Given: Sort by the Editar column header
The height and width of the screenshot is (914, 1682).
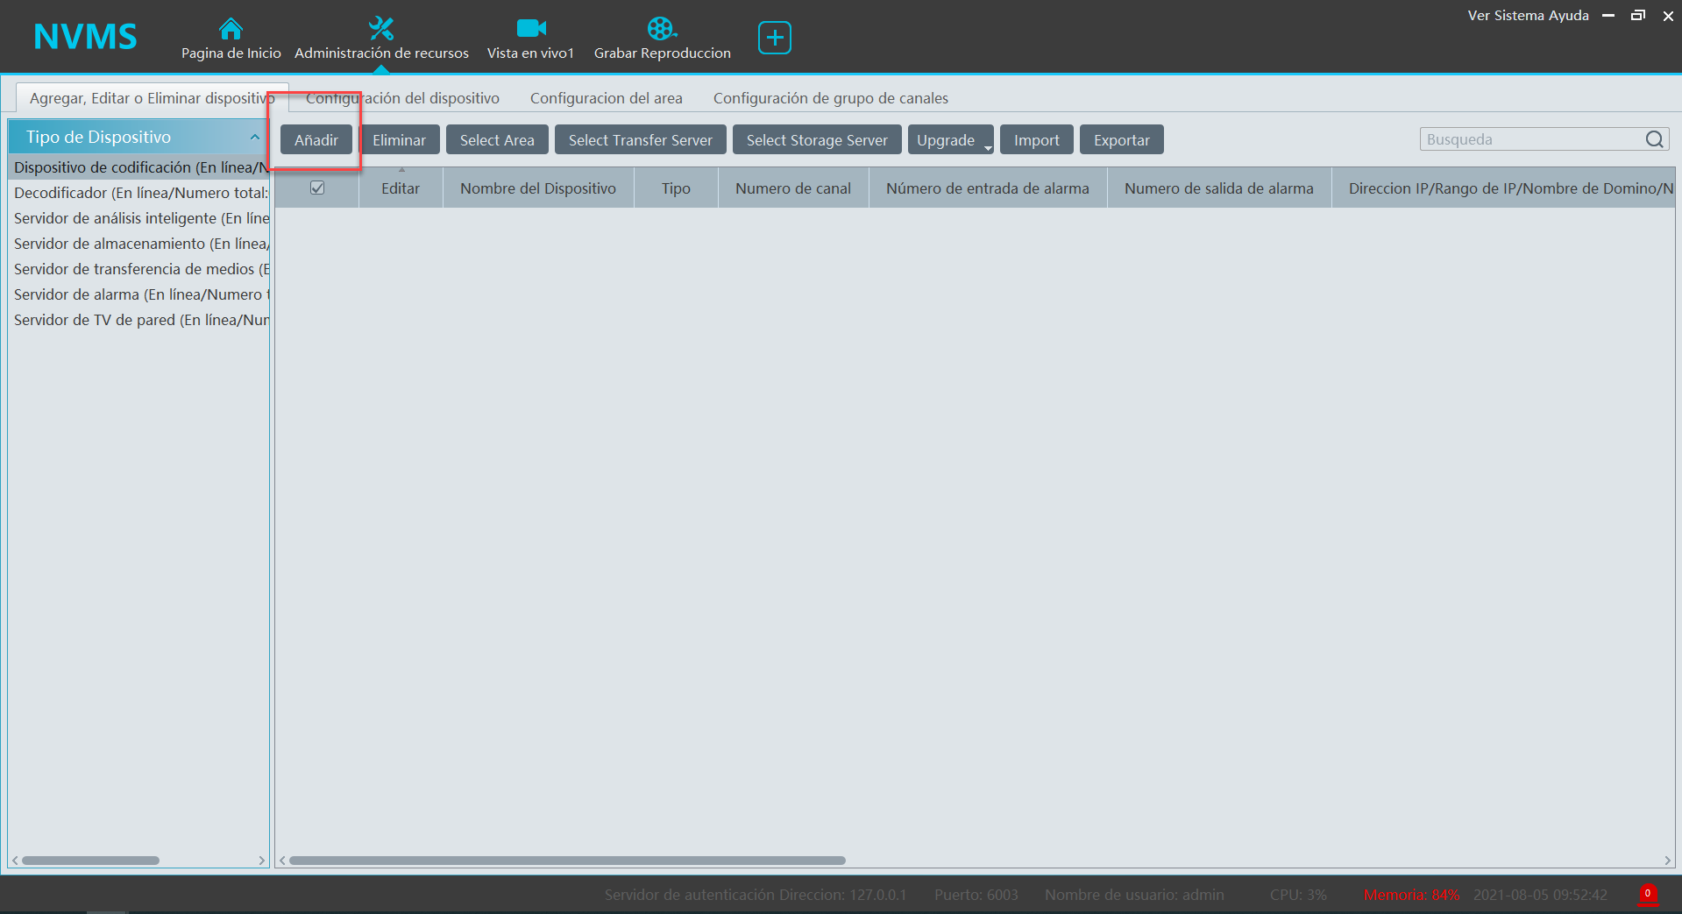Looking at the screenshot, I should [x=401, y=188].
